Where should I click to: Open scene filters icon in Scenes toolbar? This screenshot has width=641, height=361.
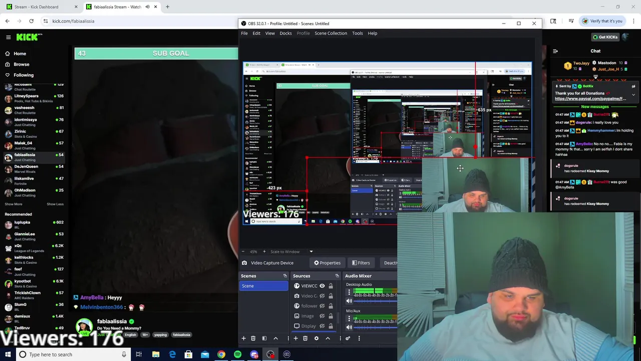[264, 338]
